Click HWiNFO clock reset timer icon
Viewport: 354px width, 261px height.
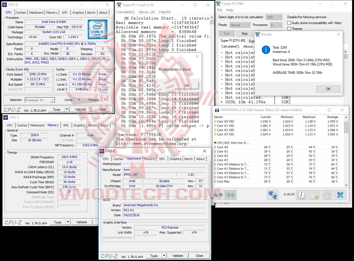[302, 195]
